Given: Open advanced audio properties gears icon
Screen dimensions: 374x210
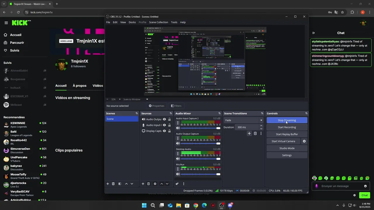Looking at the screenshot, I should [177, 184].
